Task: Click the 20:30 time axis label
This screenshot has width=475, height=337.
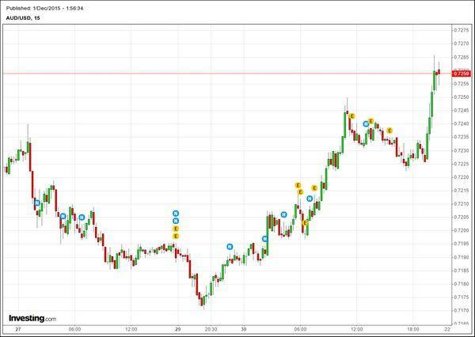Action: pos(211,329)
